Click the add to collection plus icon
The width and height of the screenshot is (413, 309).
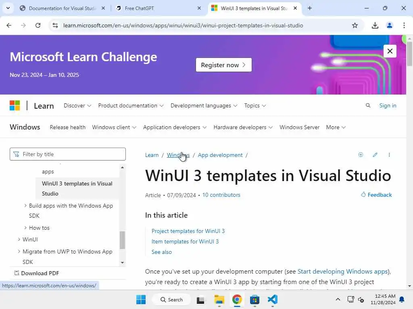pos(361,155)
